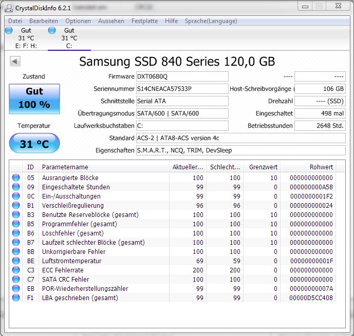Click raw value 000000000A58
The image size is (354, 336).
click(311, 187)
